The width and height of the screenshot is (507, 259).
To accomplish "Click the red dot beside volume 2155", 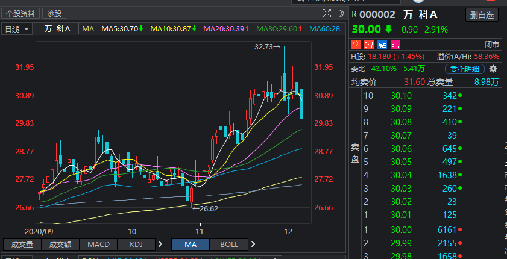I will click(x=460, y=243).
